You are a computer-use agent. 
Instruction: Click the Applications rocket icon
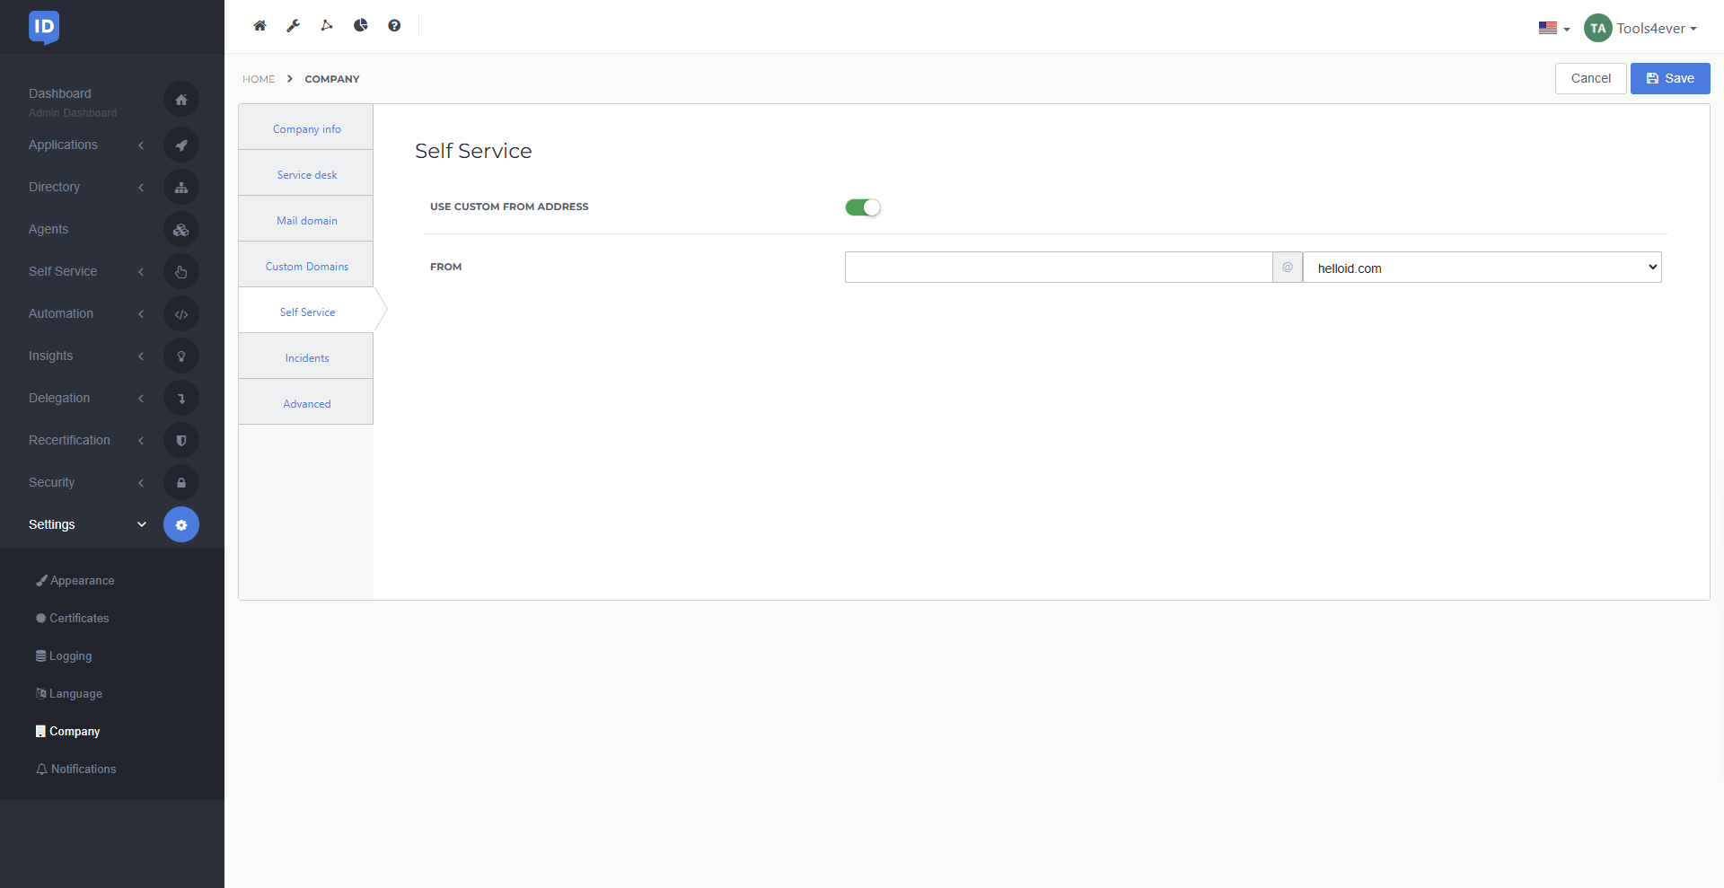tap(181, 145)
